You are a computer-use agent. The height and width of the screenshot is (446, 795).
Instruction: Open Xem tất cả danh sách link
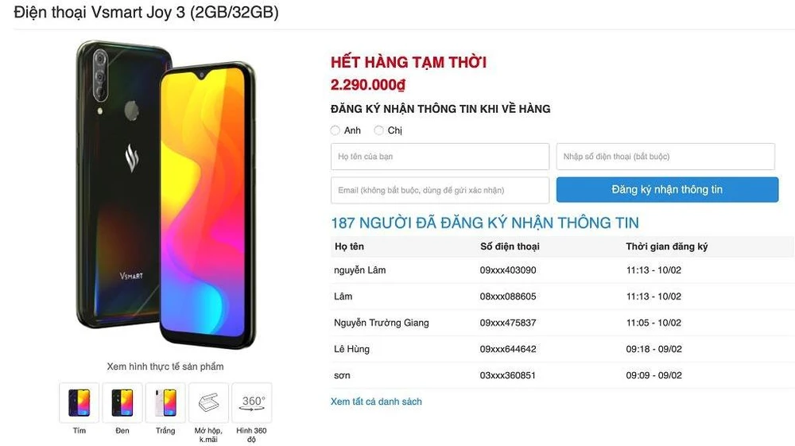pos(376,401)
